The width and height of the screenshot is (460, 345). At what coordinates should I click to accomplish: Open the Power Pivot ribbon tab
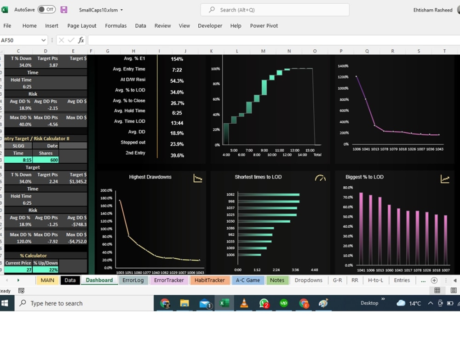[x=264, y=26]
